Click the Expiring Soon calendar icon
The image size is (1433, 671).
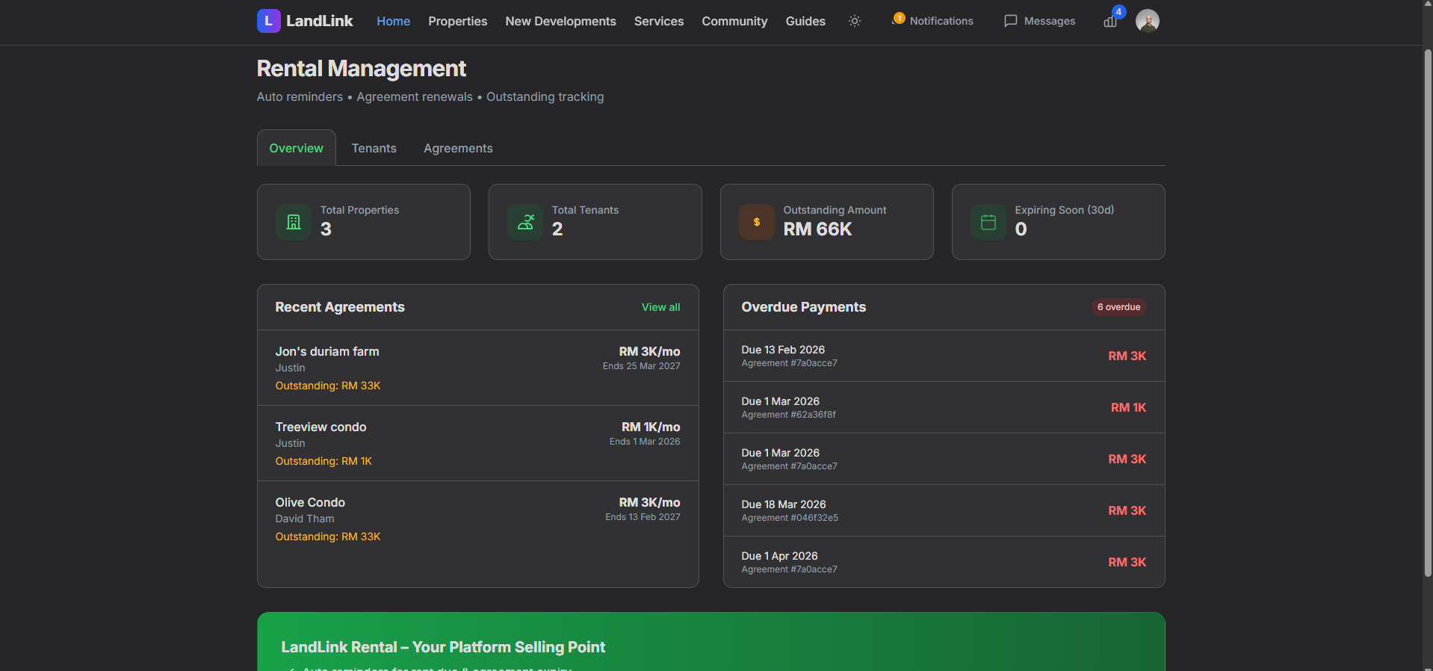[x=988, y=222]
